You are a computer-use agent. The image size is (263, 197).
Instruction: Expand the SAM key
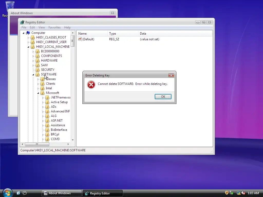coord(33,65)
